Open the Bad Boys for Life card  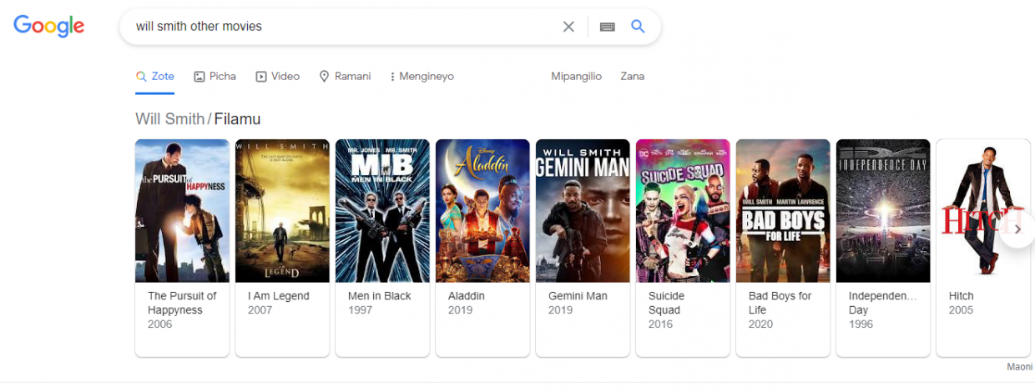tap(783, 248)
